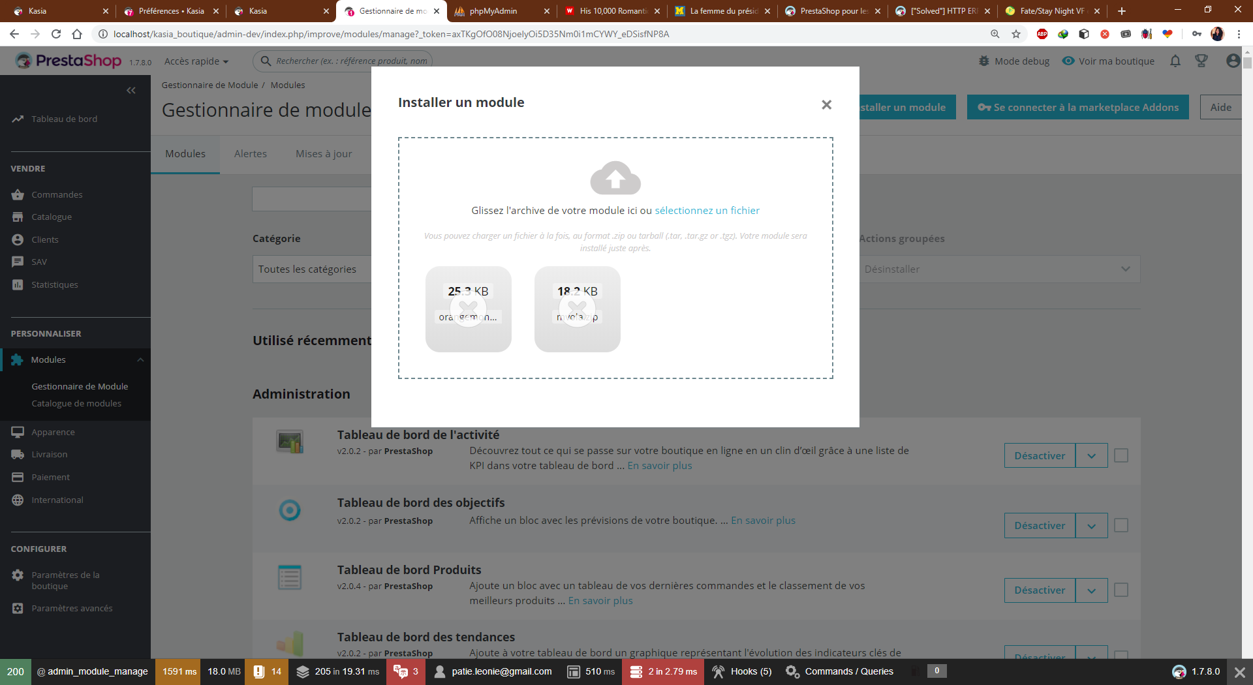Open the Commands / Queries debug panel
This screenshot has height=685, width=1253.
[840, 671]
